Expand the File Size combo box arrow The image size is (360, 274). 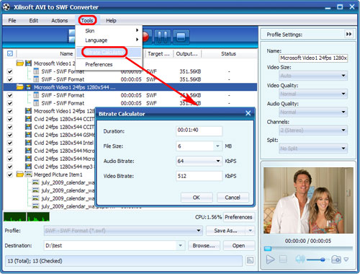tap(217, 146)
